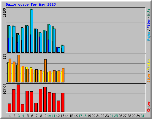
Task: Click the green weekend label for day 11
Action: click(53, 116)
